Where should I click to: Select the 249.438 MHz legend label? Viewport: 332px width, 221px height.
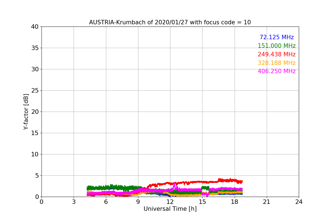point(277,55)
